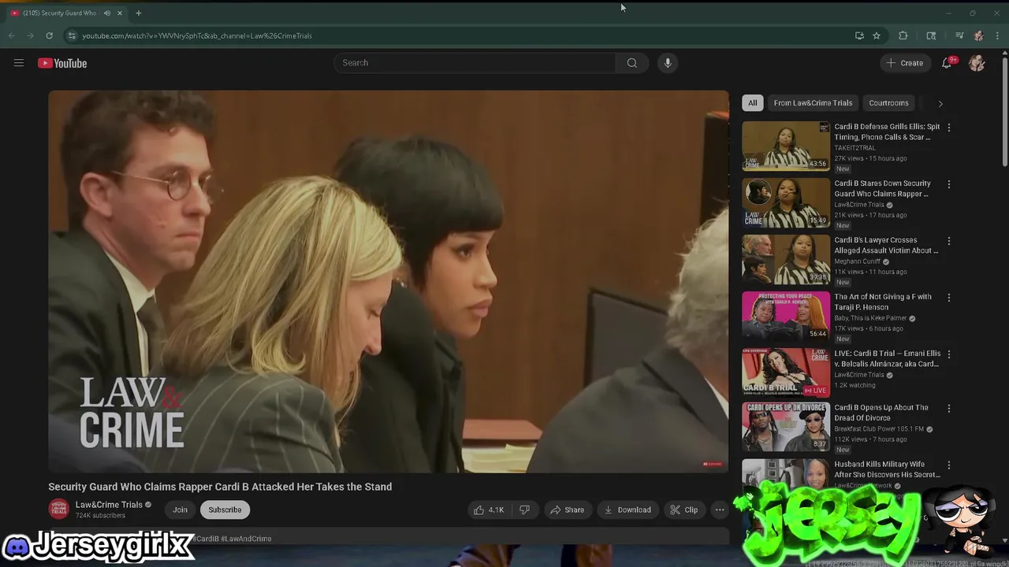The width and height of the screenshot is (1009, 567).
Task: Open the Meghann Cuniff channel name
Action: click(x=858, y=261)
